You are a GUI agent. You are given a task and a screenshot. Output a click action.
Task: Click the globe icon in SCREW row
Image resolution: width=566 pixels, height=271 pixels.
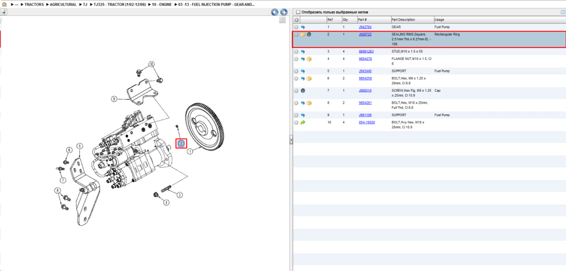(303, 91)
